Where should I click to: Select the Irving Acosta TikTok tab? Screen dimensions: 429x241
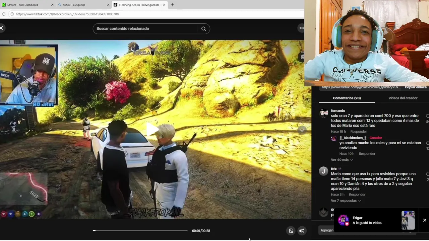pyautogui.click(x=140, y=5)
